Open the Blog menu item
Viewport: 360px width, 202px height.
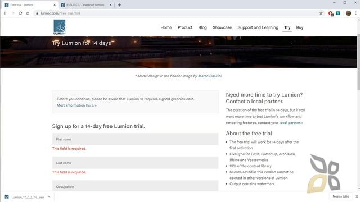202,27
